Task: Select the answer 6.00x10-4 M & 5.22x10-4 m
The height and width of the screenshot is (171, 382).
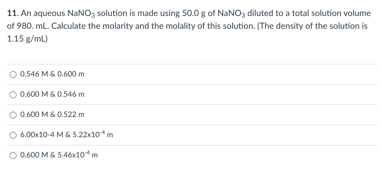Action: tap(66, 135)
